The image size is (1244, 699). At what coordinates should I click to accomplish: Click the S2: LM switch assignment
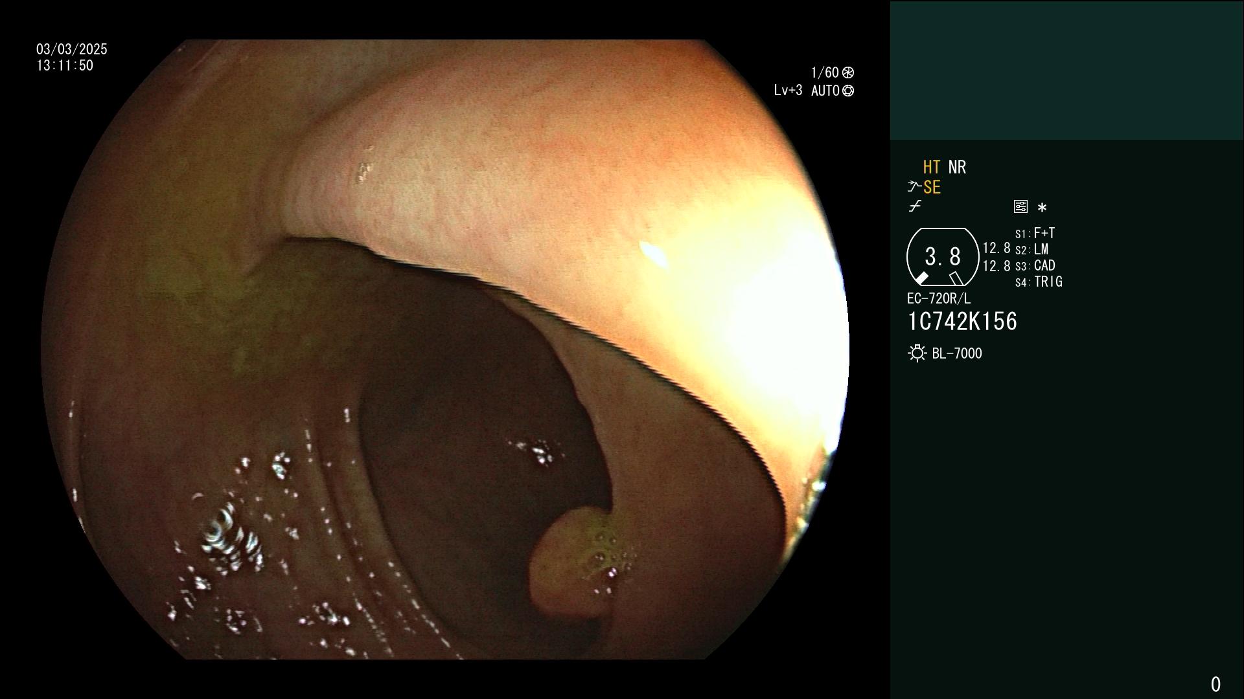(1032, 249)
